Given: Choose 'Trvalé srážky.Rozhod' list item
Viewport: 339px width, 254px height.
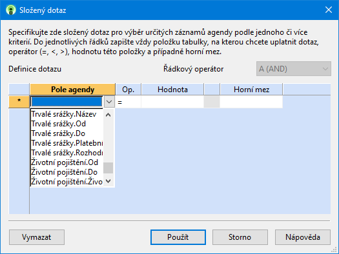Looking at the screenshot, I should [x=67, y=153].
